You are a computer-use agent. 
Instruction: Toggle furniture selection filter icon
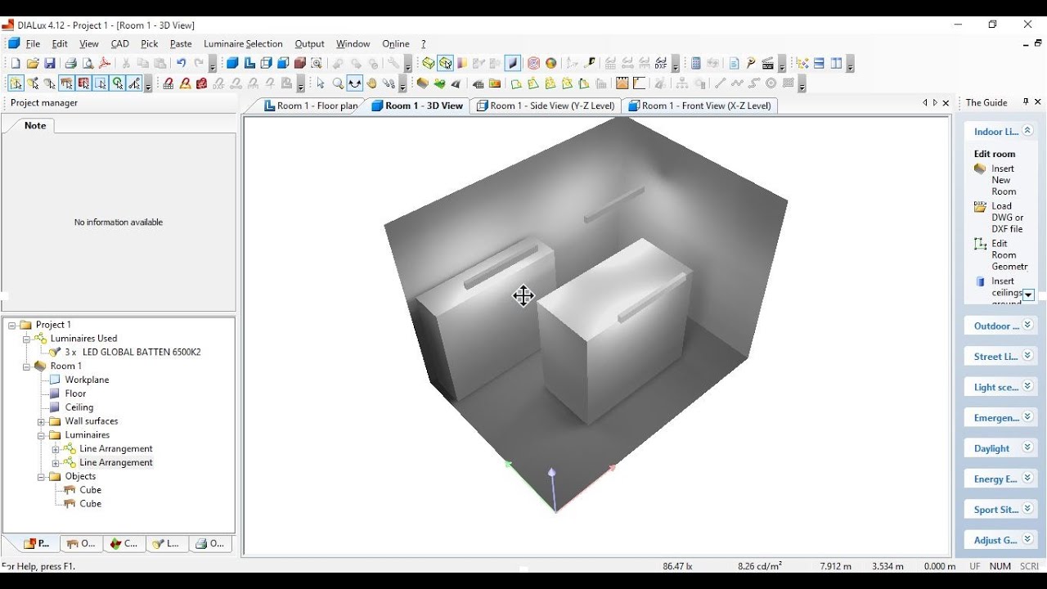pyautogui.click(x=66, y=83)
